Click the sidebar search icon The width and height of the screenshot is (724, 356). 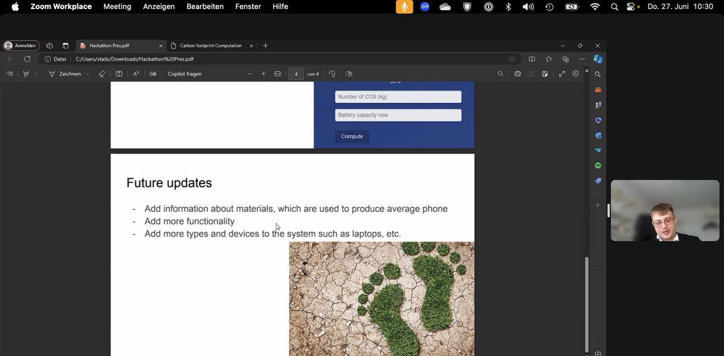click(x=598, y=74)
